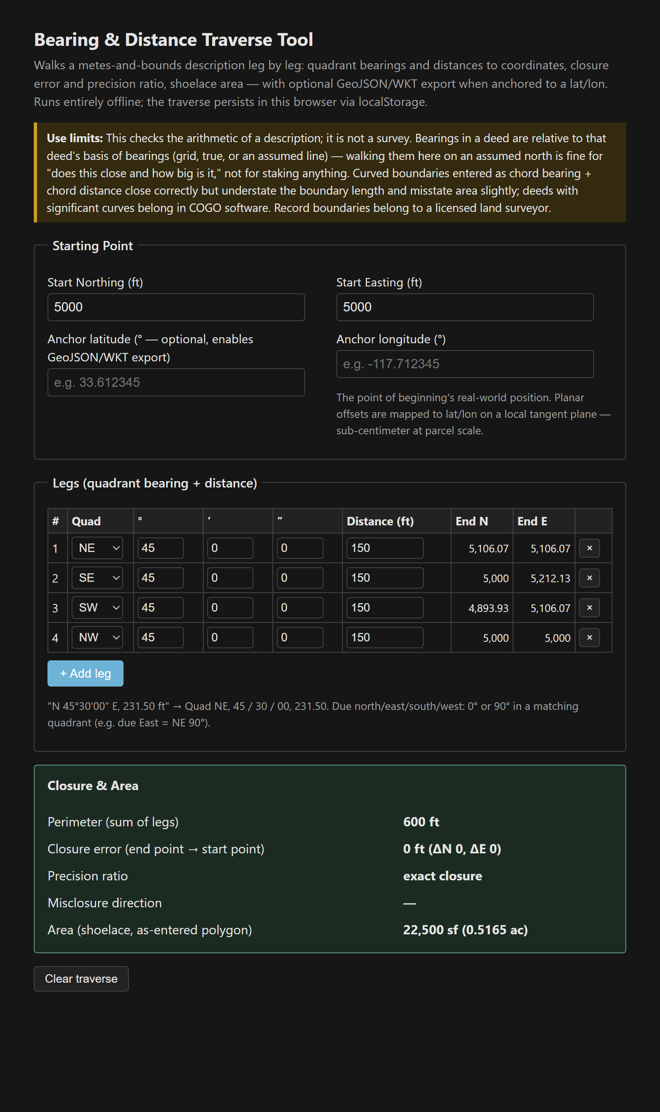Edit distance field of leg 2
Image resolution: width=660 pixels, height=1112 pixels.
(385, 578)
